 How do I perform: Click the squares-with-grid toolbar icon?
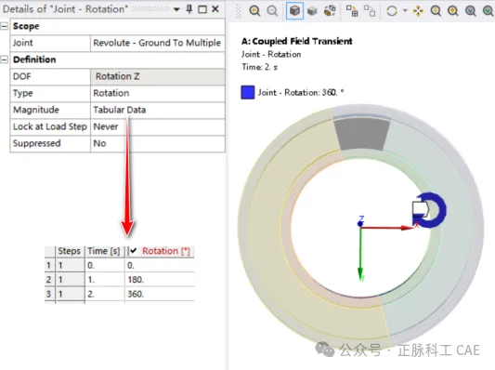click(x=352, y=11)
